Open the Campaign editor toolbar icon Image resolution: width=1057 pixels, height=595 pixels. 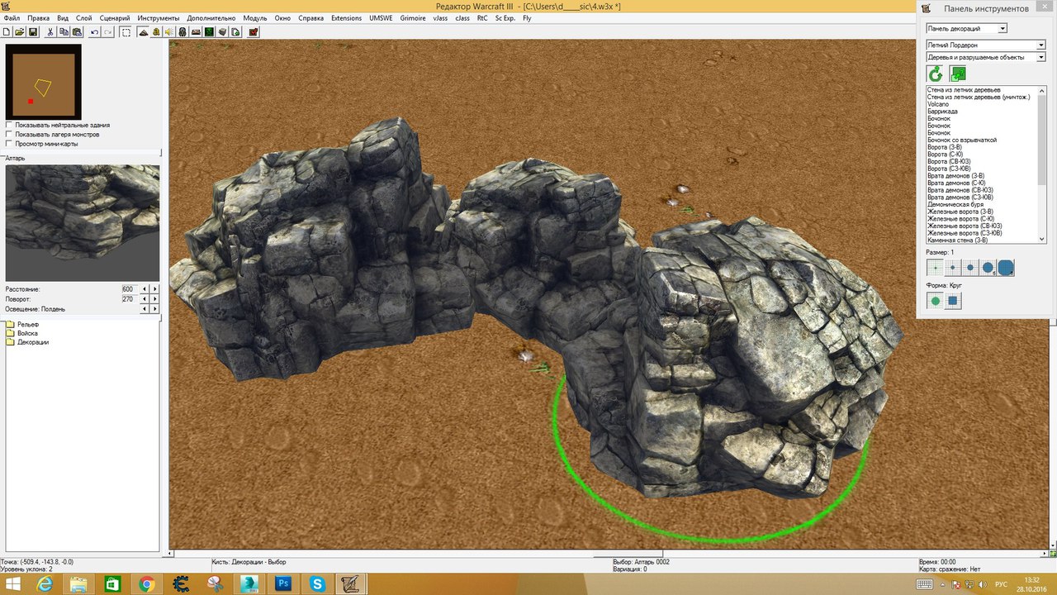pyautogui.click(x=196, y=32)
